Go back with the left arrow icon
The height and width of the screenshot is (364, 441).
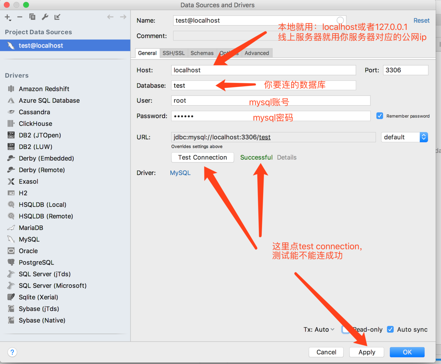click(110, 17)
